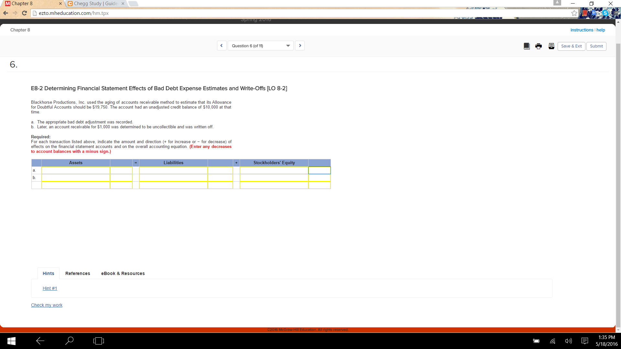Bookmark this page with star icon
The image size is (621, 349).
tap(574, 13)
